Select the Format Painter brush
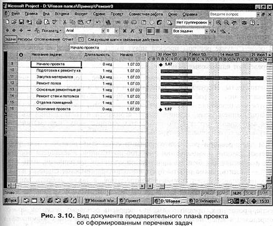Image resolution: width=273 pixels, height=226 pixels. point(89,22)
